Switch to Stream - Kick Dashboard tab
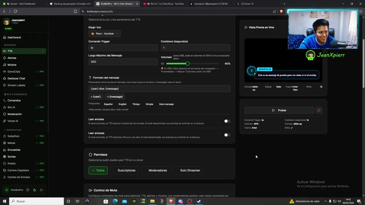The width and height of the screenshot is (365, 205). point(23,4)
